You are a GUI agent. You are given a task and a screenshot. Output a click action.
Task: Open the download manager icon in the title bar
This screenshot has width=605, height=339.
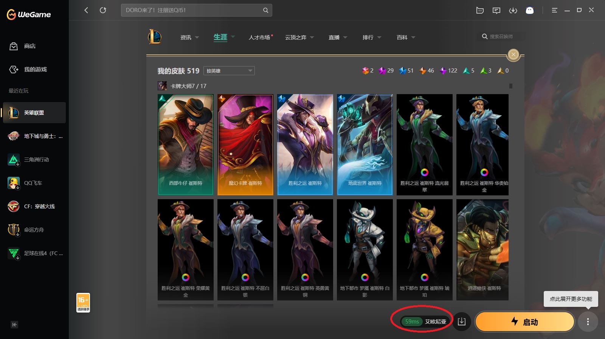click(513, 11)
